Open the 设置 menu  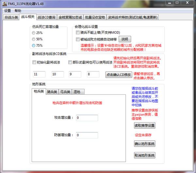8,11
